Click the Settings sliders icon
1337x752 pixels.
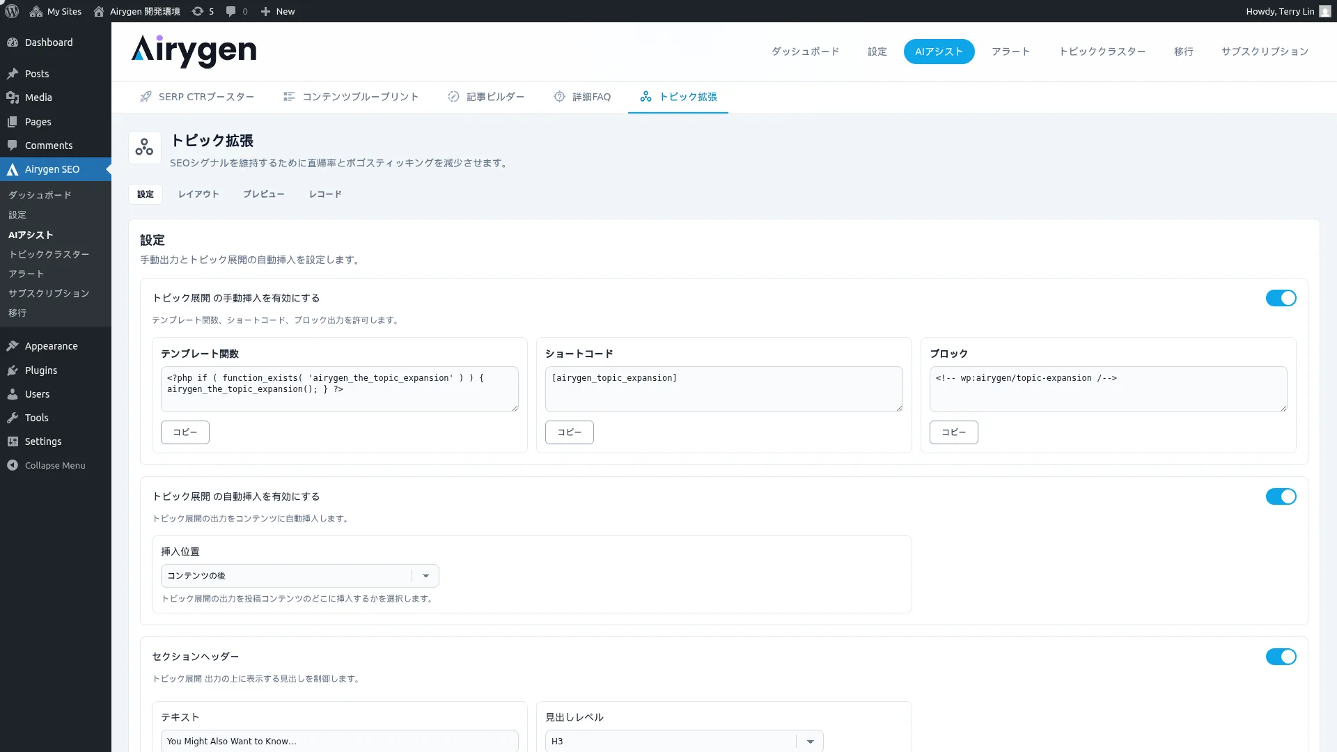[x=13, y=441]
